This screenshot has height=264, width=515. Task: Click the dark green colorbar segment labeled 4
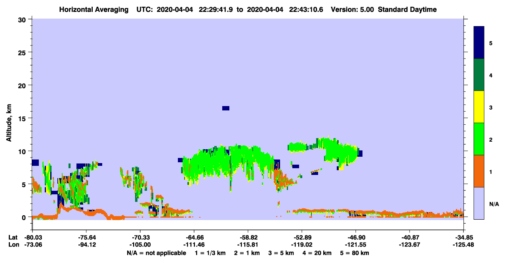pos(479,75)
